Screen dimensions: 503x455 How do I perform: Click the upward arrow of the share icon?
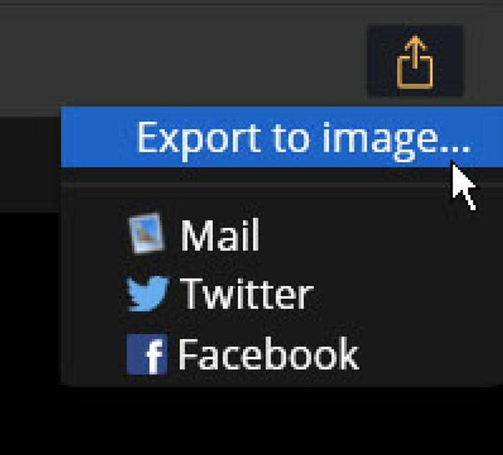(x=415, y=51)
